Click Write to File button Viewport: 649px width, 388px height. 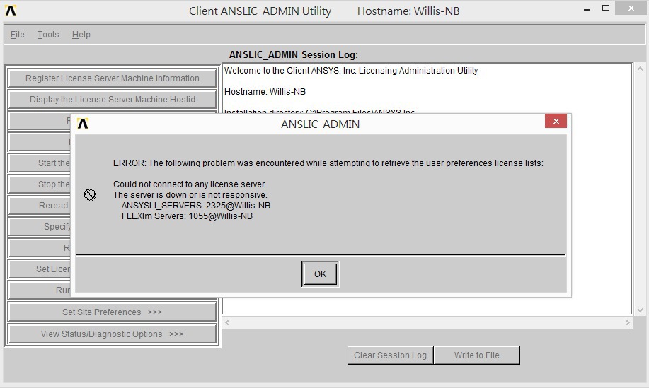(477, 355)
